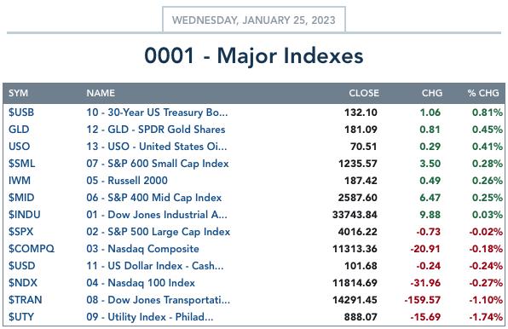Open the Nasdaq Composite link
This screenshot has width=508, height=329.
tap(142, 249)
